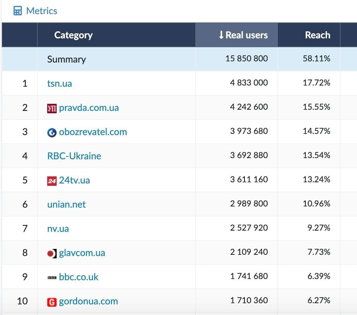Click the BBC logo icon
357x315 pixels.
tap(52, 278)
